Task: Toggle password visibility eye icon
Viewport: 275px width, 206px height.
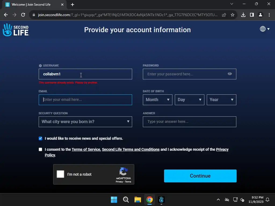Action: tap(230, 74)
